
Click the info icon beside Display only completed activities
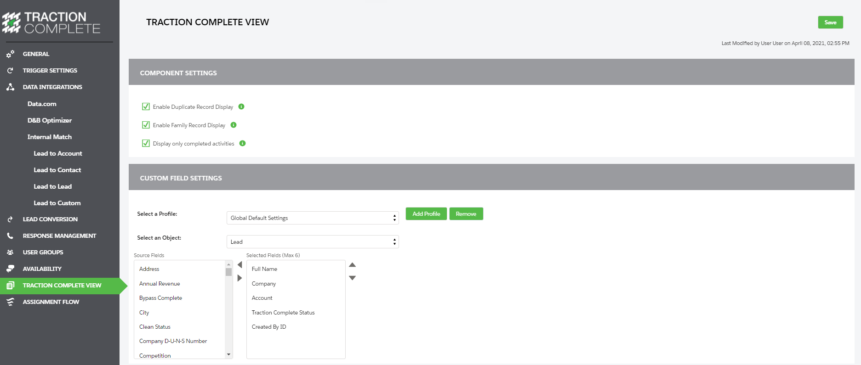point(243,143)
